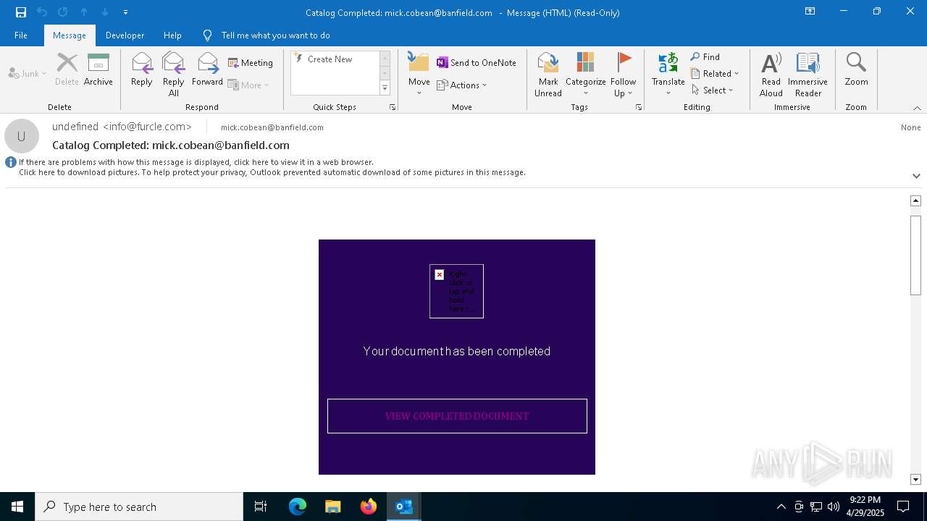This screenshot has height=521, width=927.
Task: Click VIEW COMPLETED DOCUMENT button
Action: coord(457,416)
